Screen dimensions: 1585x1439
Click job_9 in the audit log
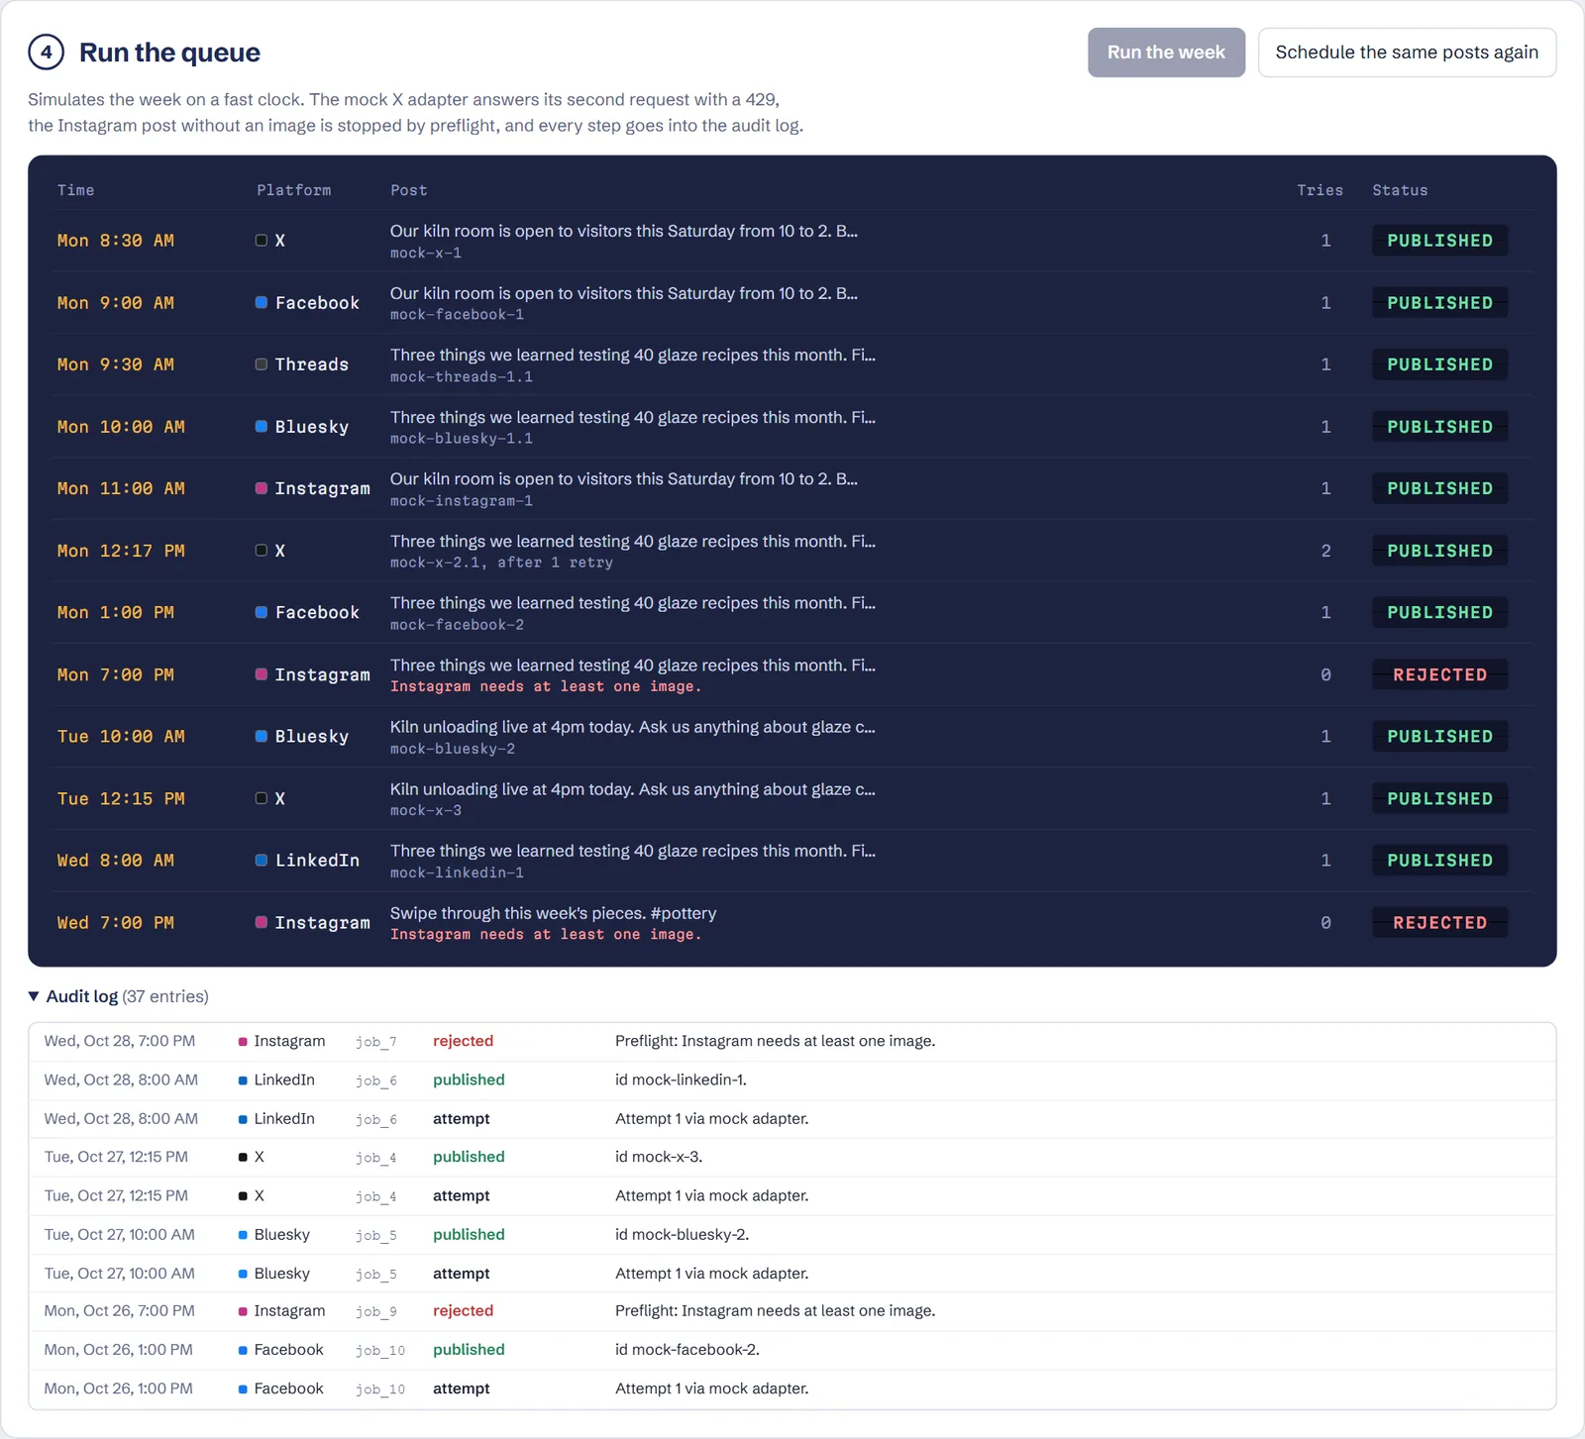tap(376, 1312)
